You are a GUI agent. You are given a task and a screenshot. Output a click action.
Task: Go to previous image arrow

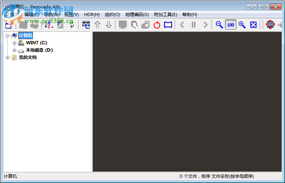pos(182,25)
